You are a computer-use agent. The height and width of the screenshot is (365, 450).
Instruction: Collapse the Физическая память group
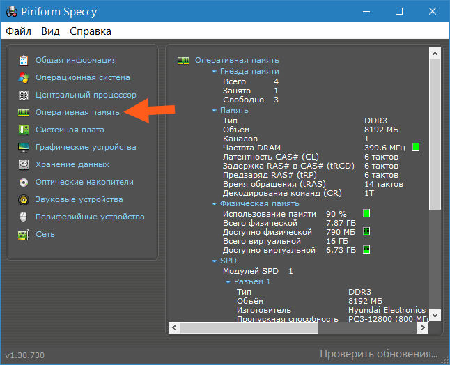coord(214,204)
